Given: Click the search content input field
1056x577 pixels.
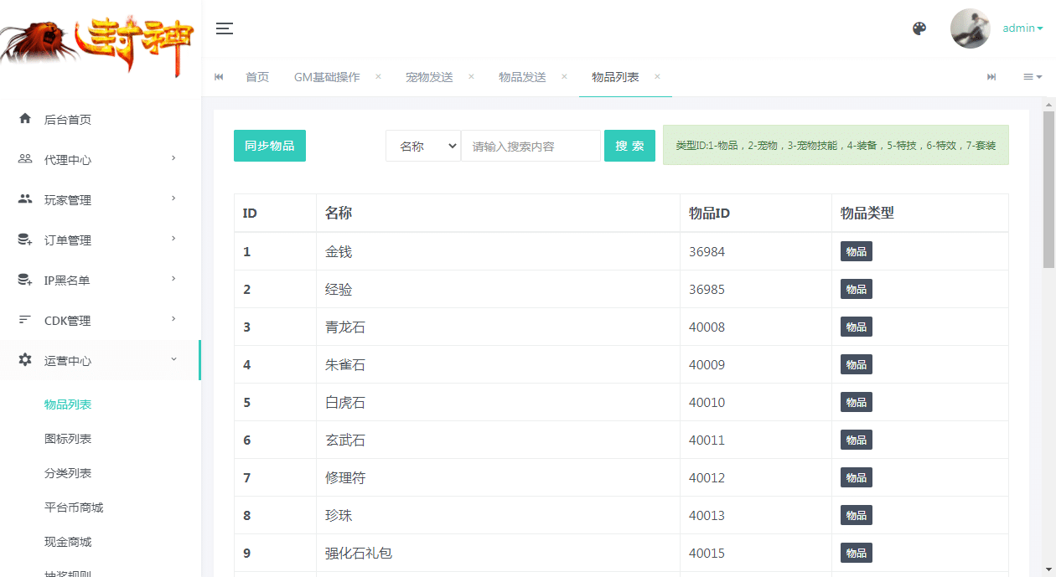Looking at the screenshot, I should tap(531, 146).
